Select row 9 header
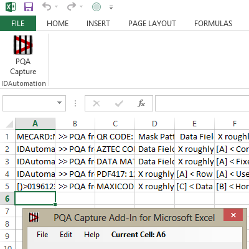249x249 pixels. coord(7,236)
